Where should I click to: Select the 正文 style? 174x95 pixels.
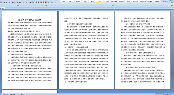pyautogui.click(x=99, y=1)
